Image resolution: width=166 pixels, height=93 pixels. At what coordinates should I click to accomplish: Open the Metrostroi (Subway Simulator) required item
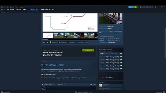pyautogui.click(x=108, y=54)
